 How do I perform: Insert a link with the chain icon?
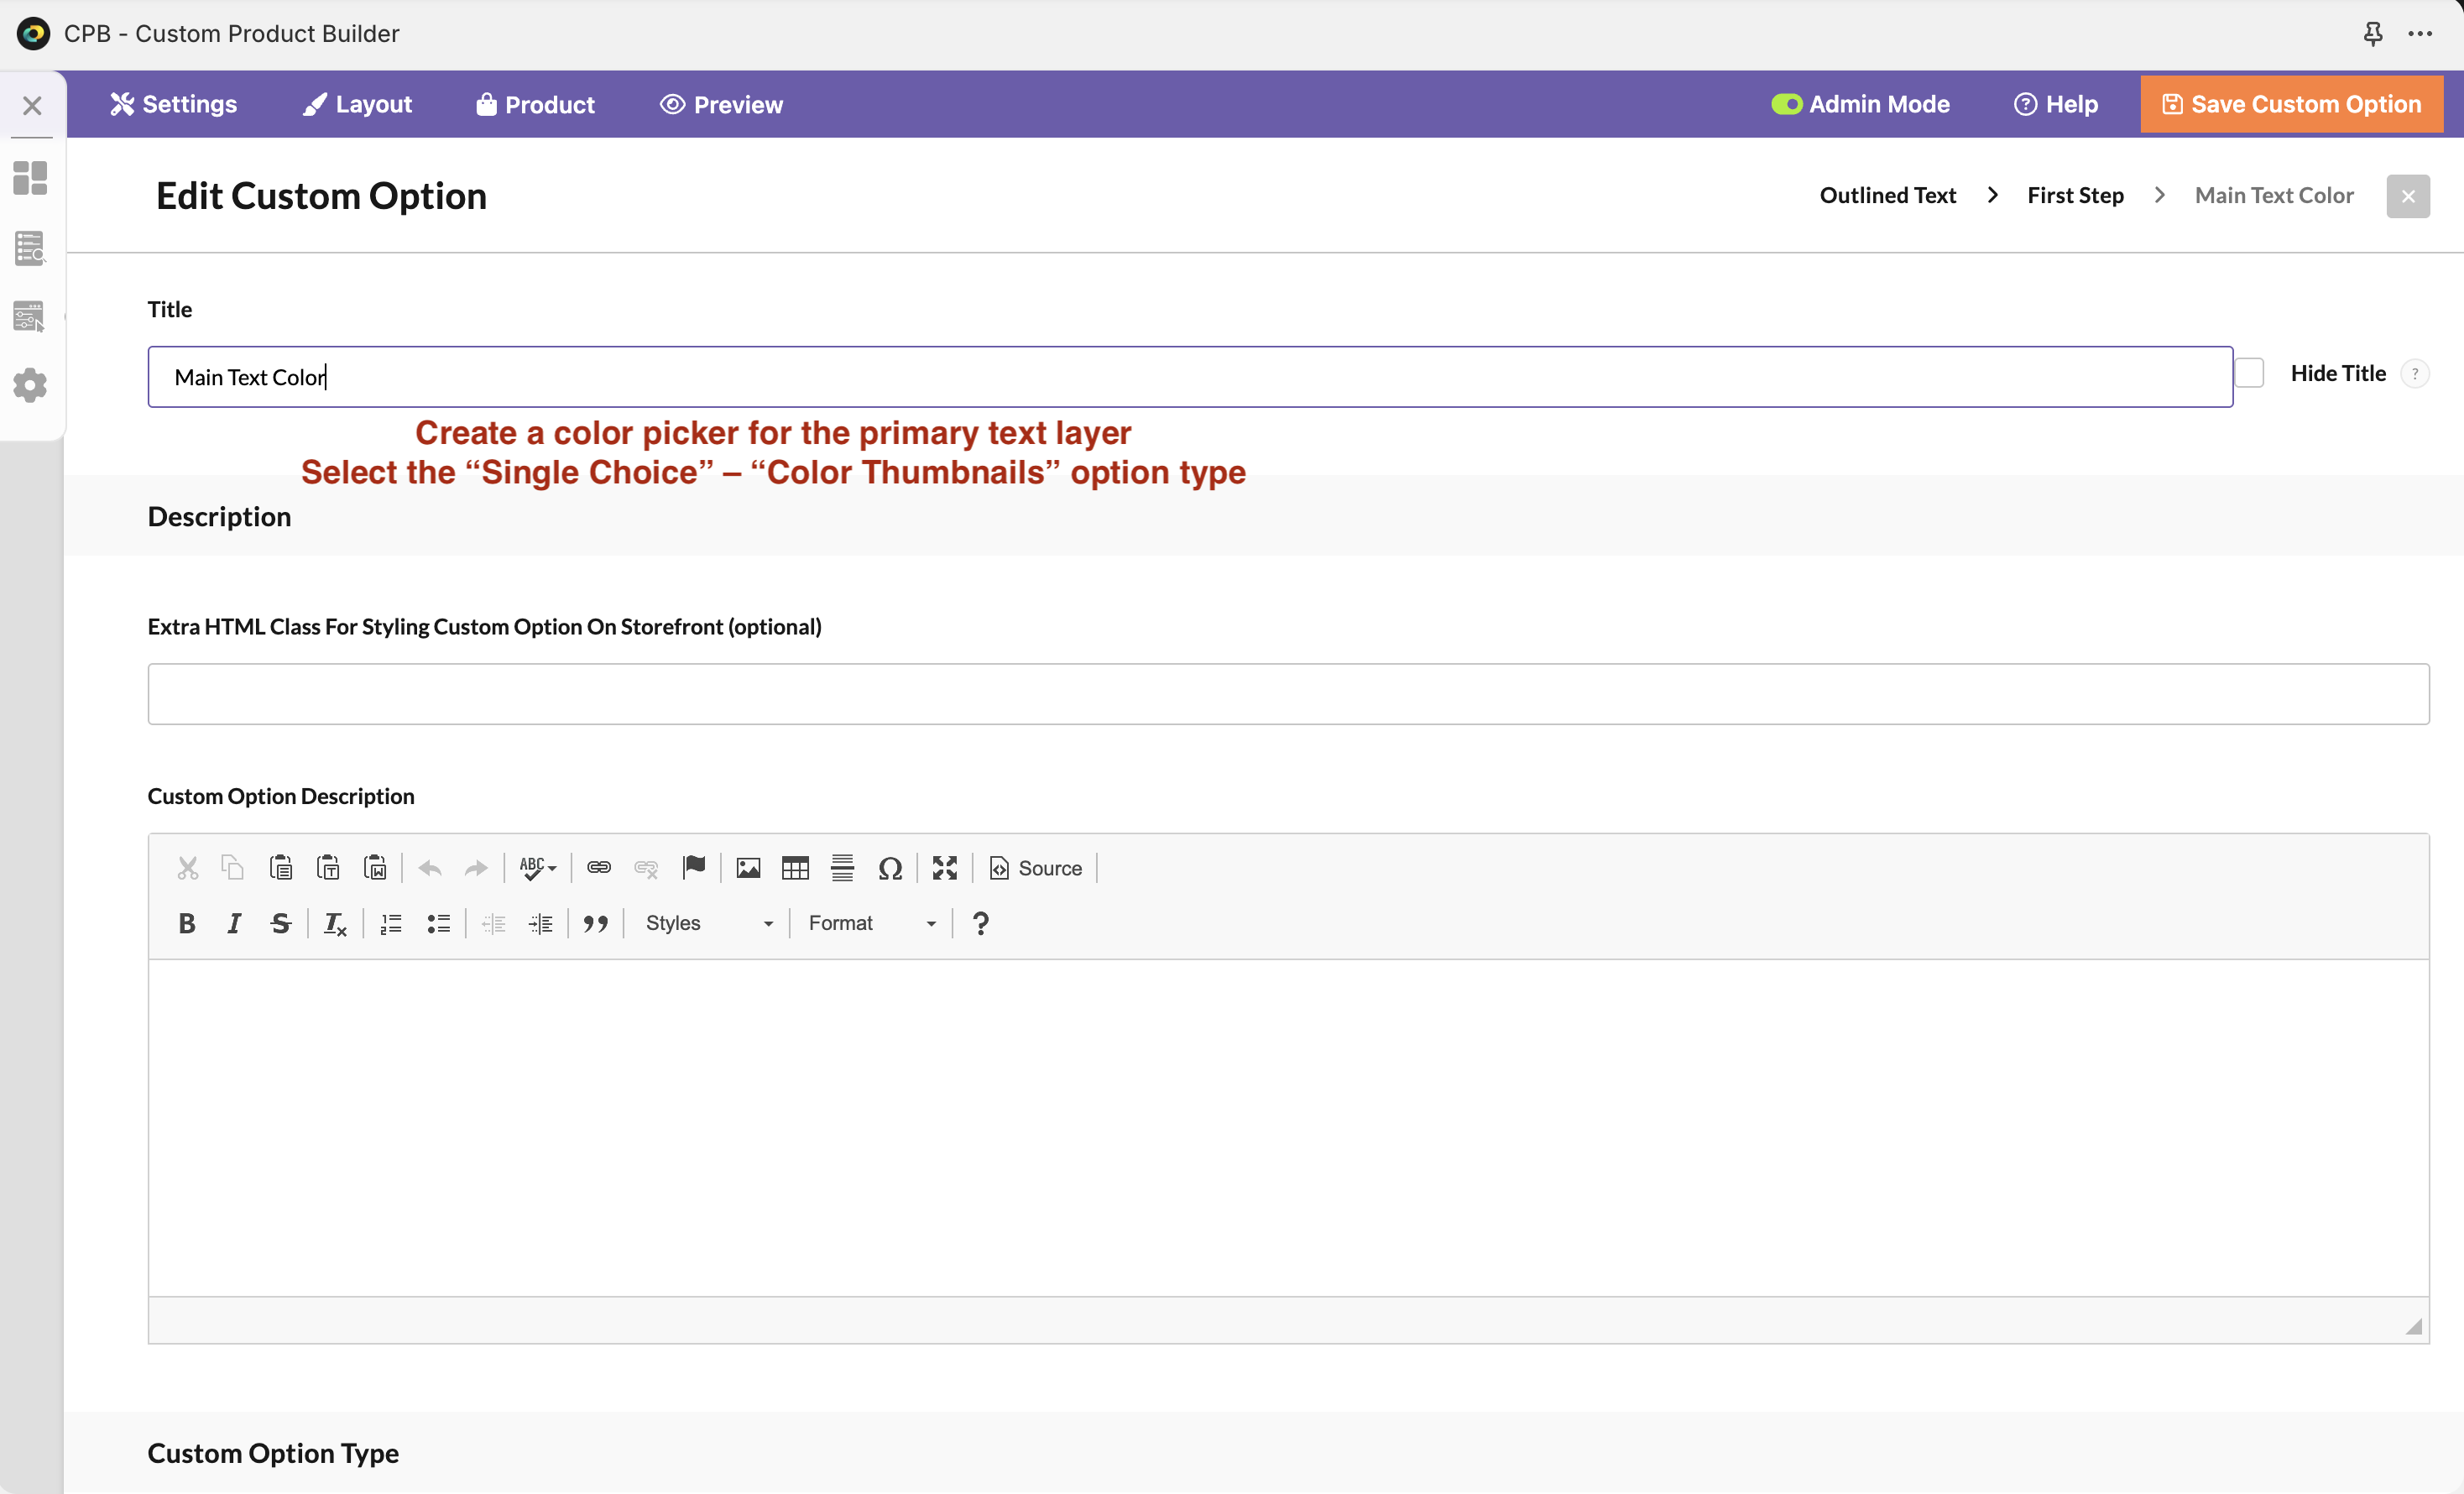point(599,868)
